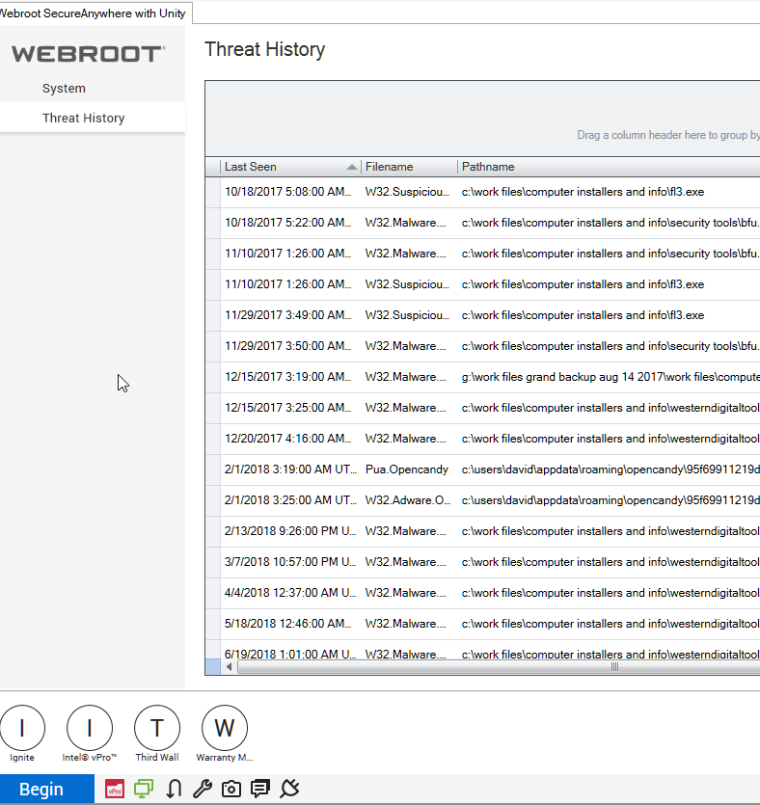The image size is (760, 805).
Task: Click W32.Suspiciou... in the 11/10/2017 row
Action: (407, 284)
